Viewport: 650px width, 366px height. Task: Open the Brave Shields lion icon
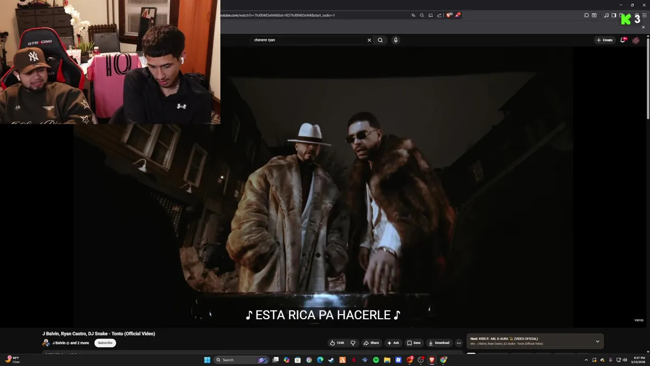point(449,15)
